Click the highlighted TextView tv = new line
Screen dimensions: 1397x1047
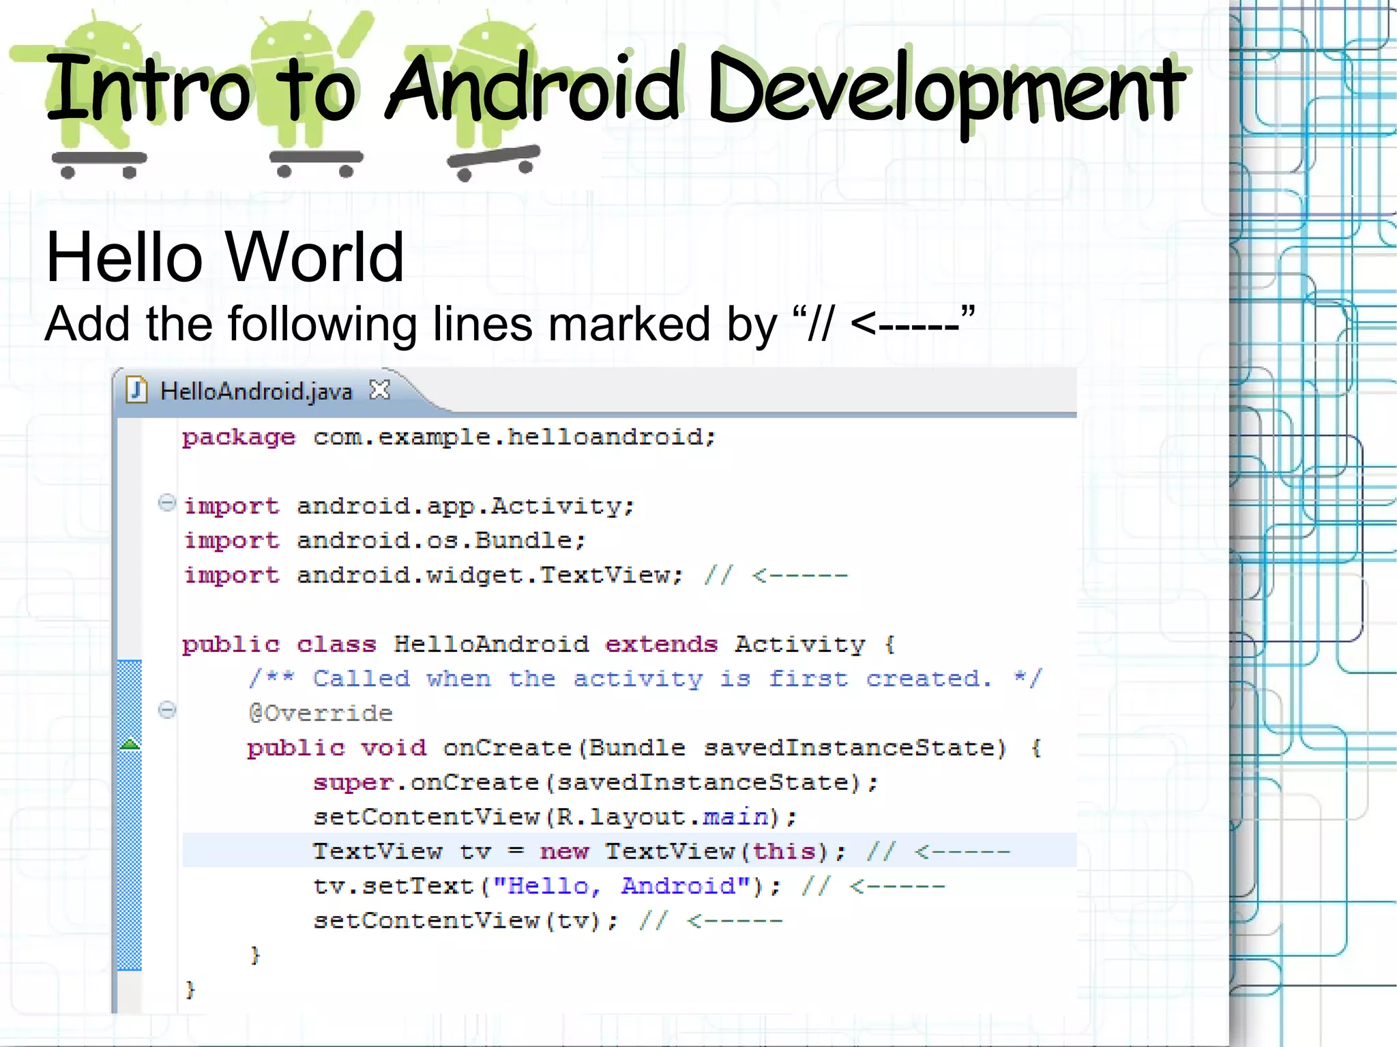pyautogui.click(x=630, y=851)
